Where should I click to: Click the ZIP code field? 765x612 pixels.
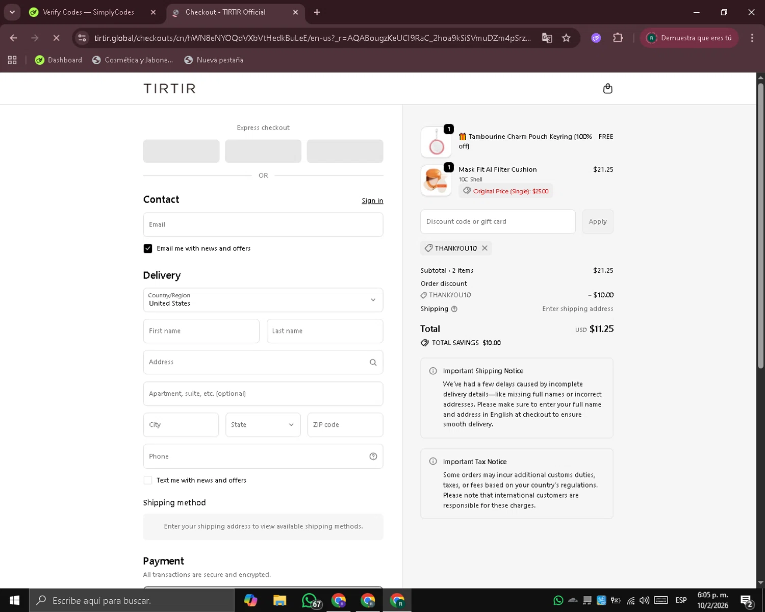pyautogui.click(x=345, y=425)
